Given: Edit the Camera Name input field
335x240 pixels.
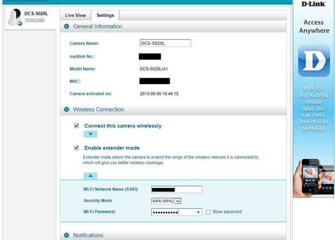Looking at the screenshot, I should coord(165,43).
